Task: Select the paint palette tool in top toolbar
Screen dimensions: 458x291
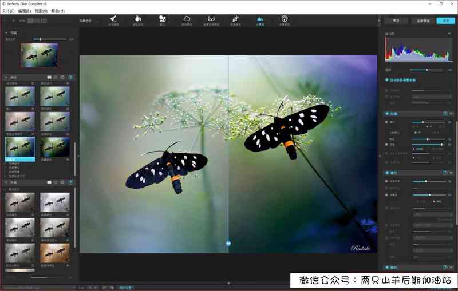Action: pyautogui.click(x=163, y=19)
